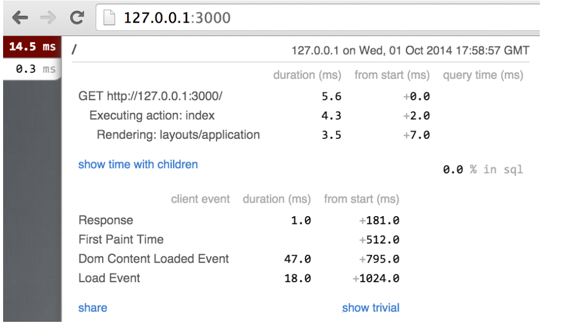The width and height of the screenshot is (562, 327).
Task: Open the share link
Action: click(x=93, y=308)
